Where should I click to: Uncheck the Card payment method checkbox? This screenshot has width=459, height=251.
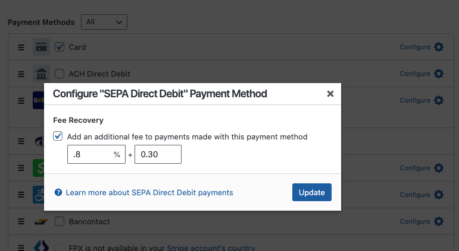pyautogui.click(x=60, y=47)
